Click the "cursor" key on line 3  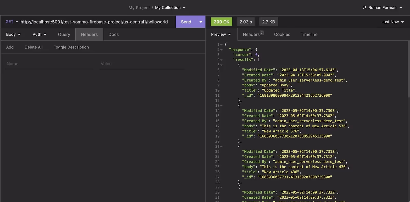[x=242, y=55]
